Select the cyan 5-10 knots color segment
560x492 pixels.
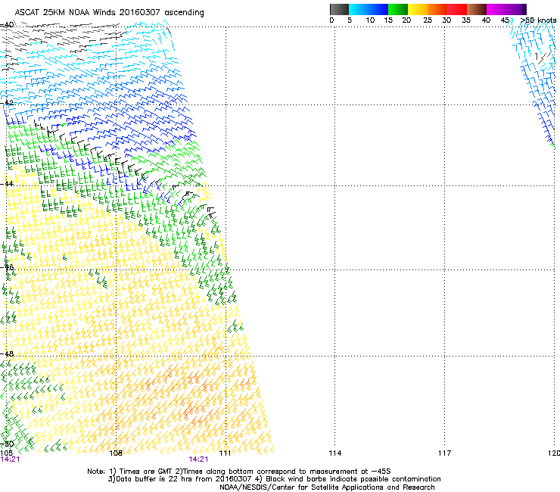point(359,9)
